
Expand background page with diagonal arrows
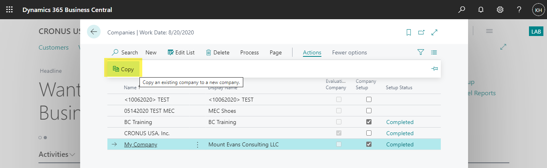[x=504, y=47]
